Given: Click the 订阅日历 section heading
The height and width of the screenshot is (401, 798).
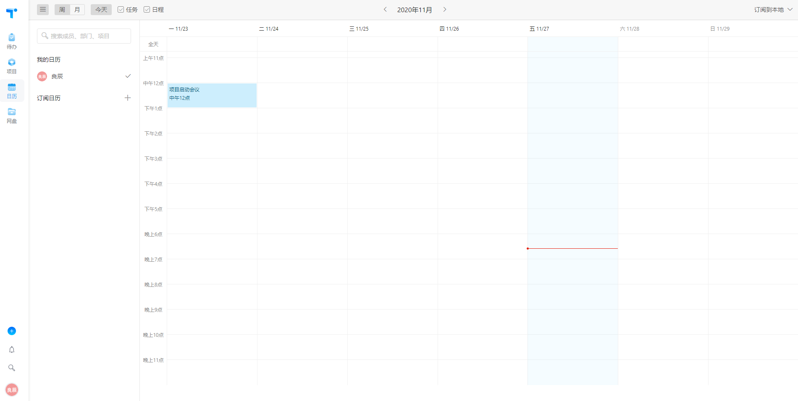Looking at the screenshot, I should (49, 98).
